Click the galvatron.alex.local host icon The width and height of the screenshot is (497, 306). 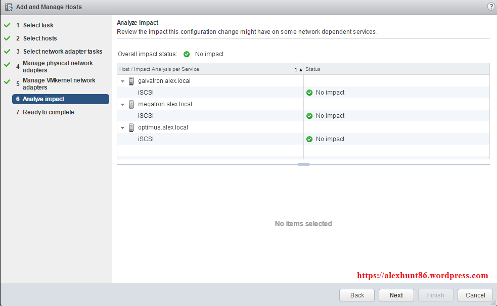tap(131, 81)
